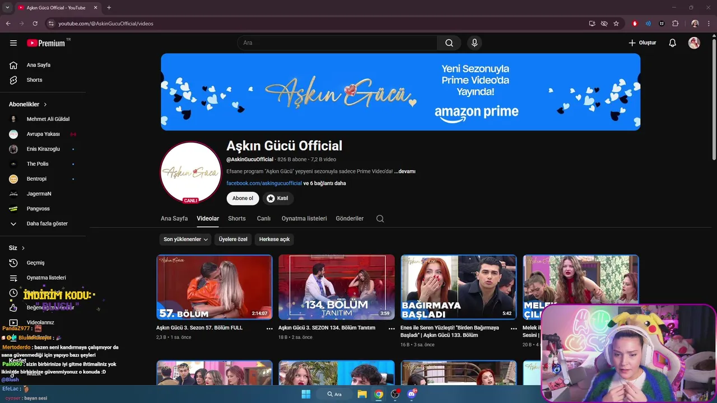Click the search magnifier button

click(449, 43)
